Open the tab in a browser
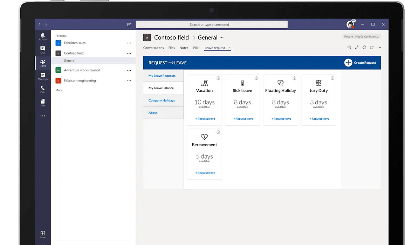Screen dimensions: 405x245 [371, 47]
